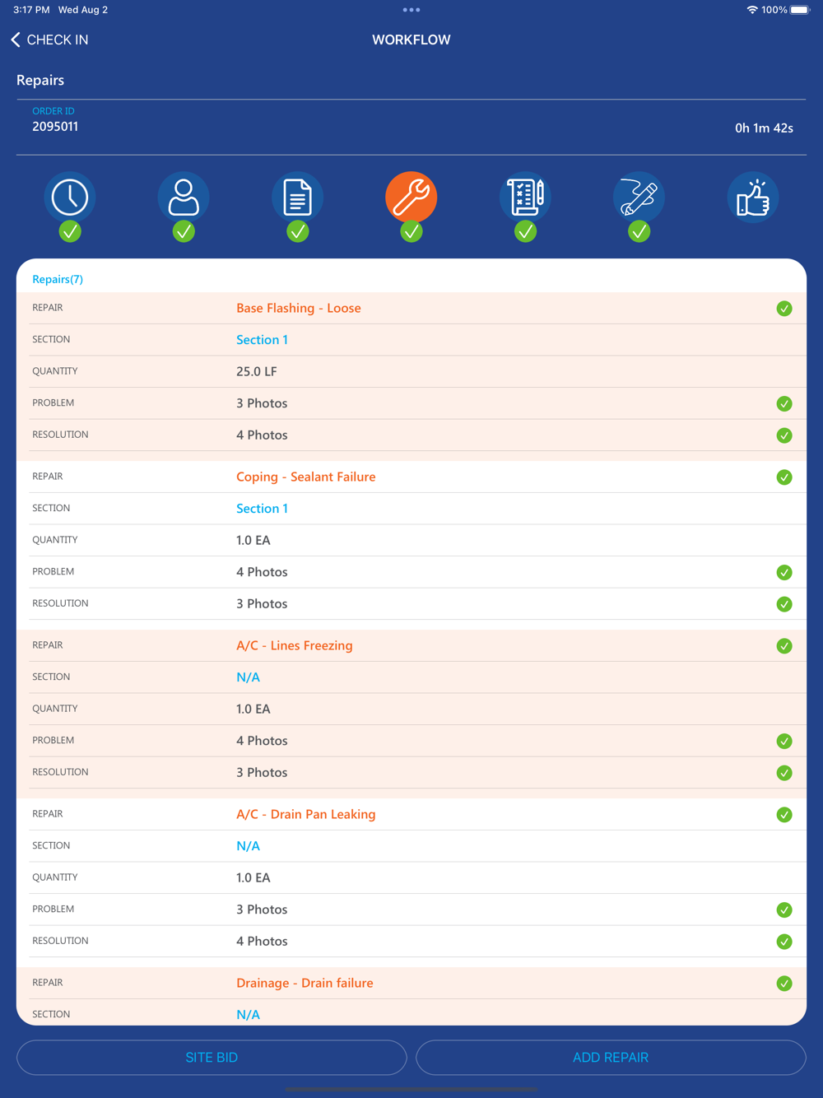This screenshot has width=823, height=1098.
Task: View 3 Photos for Lines Freezing resolution
Action: pyautogui.click(x=262, y=773)
